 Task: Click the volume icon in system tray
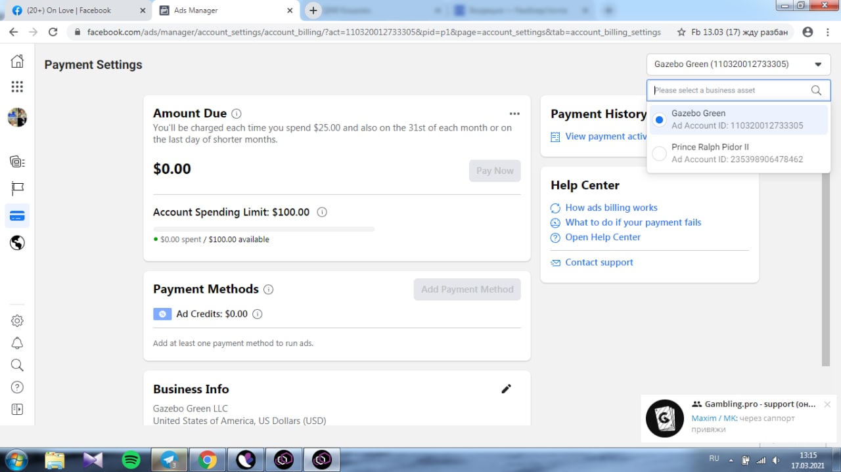point(776,460)
